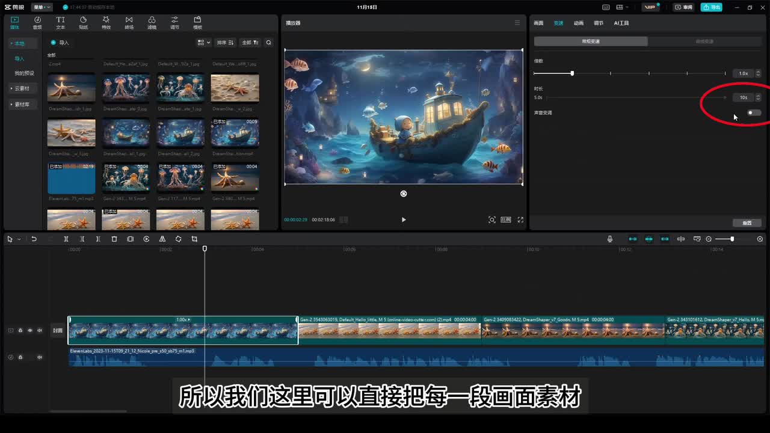Screen dimensions: 770x433
Task: Click the mirror flip icon in timeline toolbar
Action: (x=162, y=239)
